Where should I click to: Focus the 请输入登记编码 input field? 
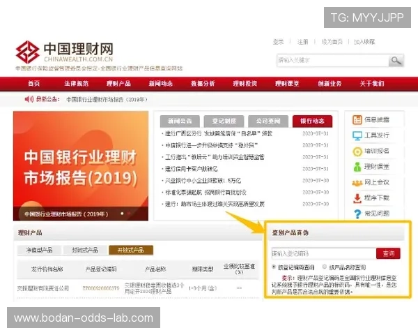324,253
